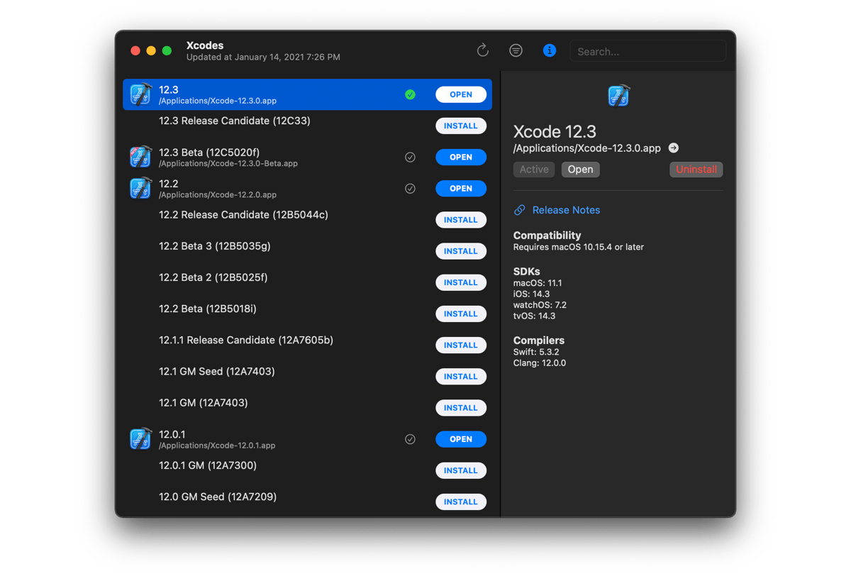Click Open button in the detail pane
The height and width of the screenshot is (576, 851).
(x=580, y=170)
